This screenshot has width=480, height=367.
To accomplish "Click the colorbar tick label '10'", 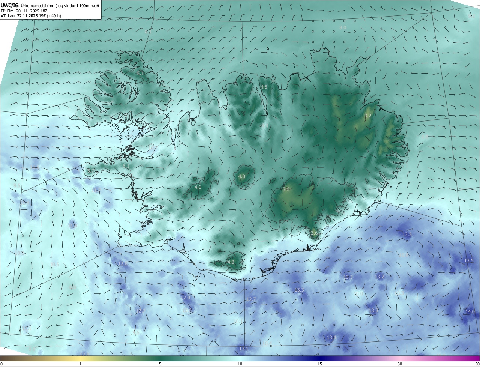I will tap(240, 364).
